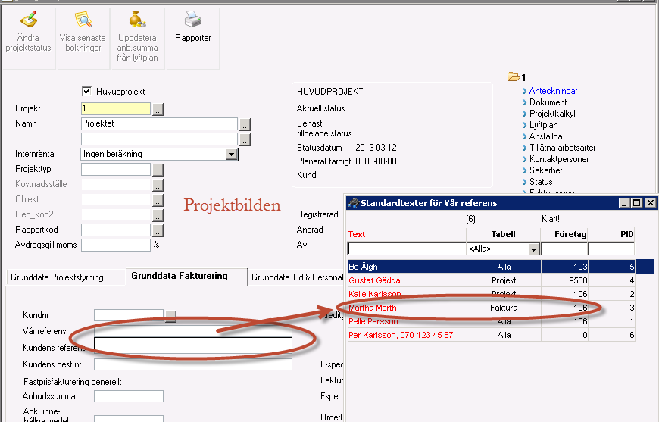The height and width of the screenshot is (422, 659).
Task: Click the folder icon labeled 1
Action: coord(514,77)
